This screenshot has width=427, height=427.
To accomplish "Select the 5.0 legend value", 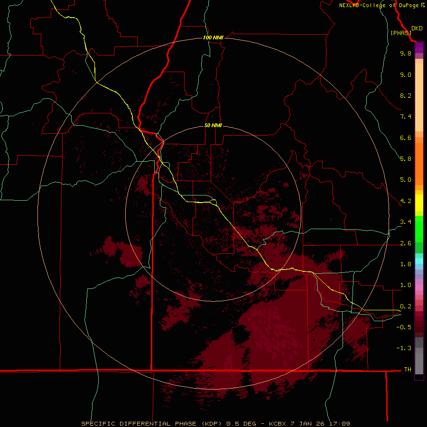I will point(406,180).
